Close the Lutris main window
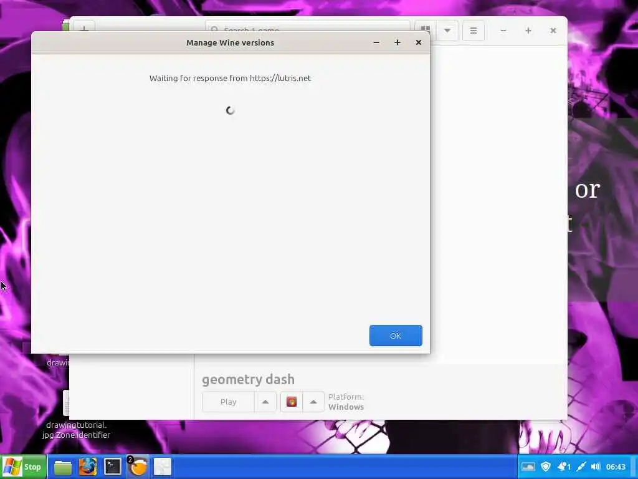This screenshot has height=479, width=638. pos(553,31)
